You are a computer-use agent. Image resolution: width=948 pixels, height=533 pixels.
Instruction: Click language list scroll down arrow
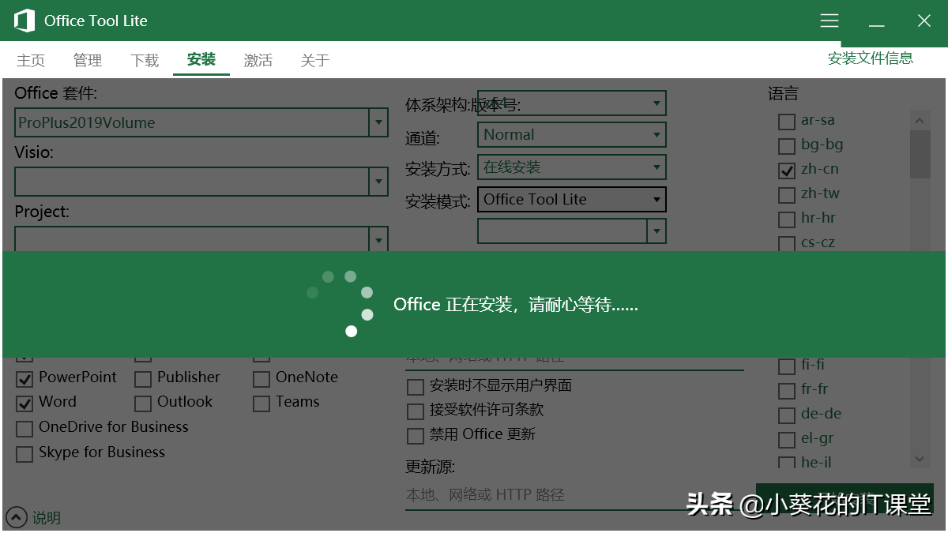(x=920, y=458)
